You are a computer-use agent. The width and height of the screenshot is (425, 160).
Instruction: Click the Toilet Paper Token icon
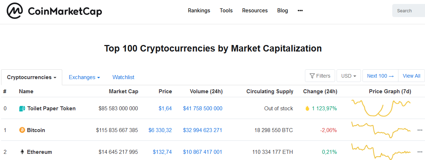tap(22, 108)
